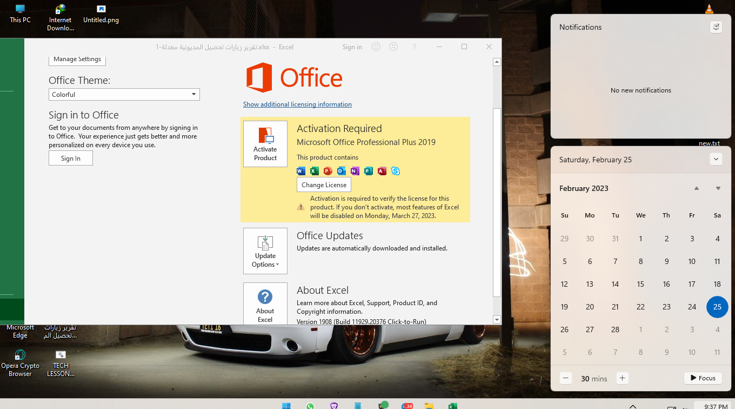Click the Access icon under product contains
This screenshot has height=409, width=735.
(x=382, y=171)
